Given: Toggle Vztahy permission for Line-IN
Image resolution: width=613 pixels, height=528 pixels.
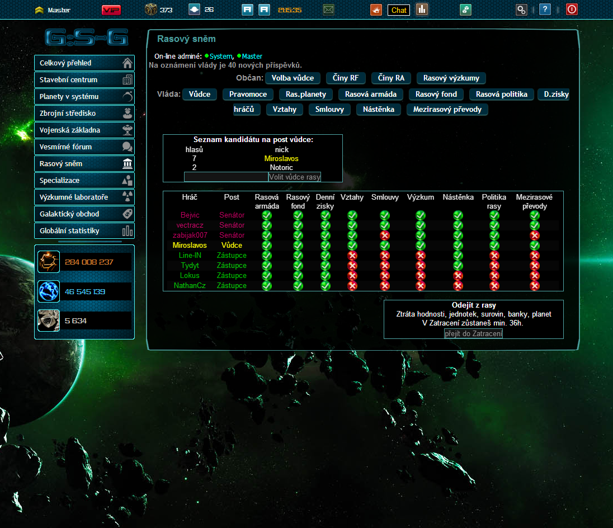Looking at the screenshot, I should [352, 256].
